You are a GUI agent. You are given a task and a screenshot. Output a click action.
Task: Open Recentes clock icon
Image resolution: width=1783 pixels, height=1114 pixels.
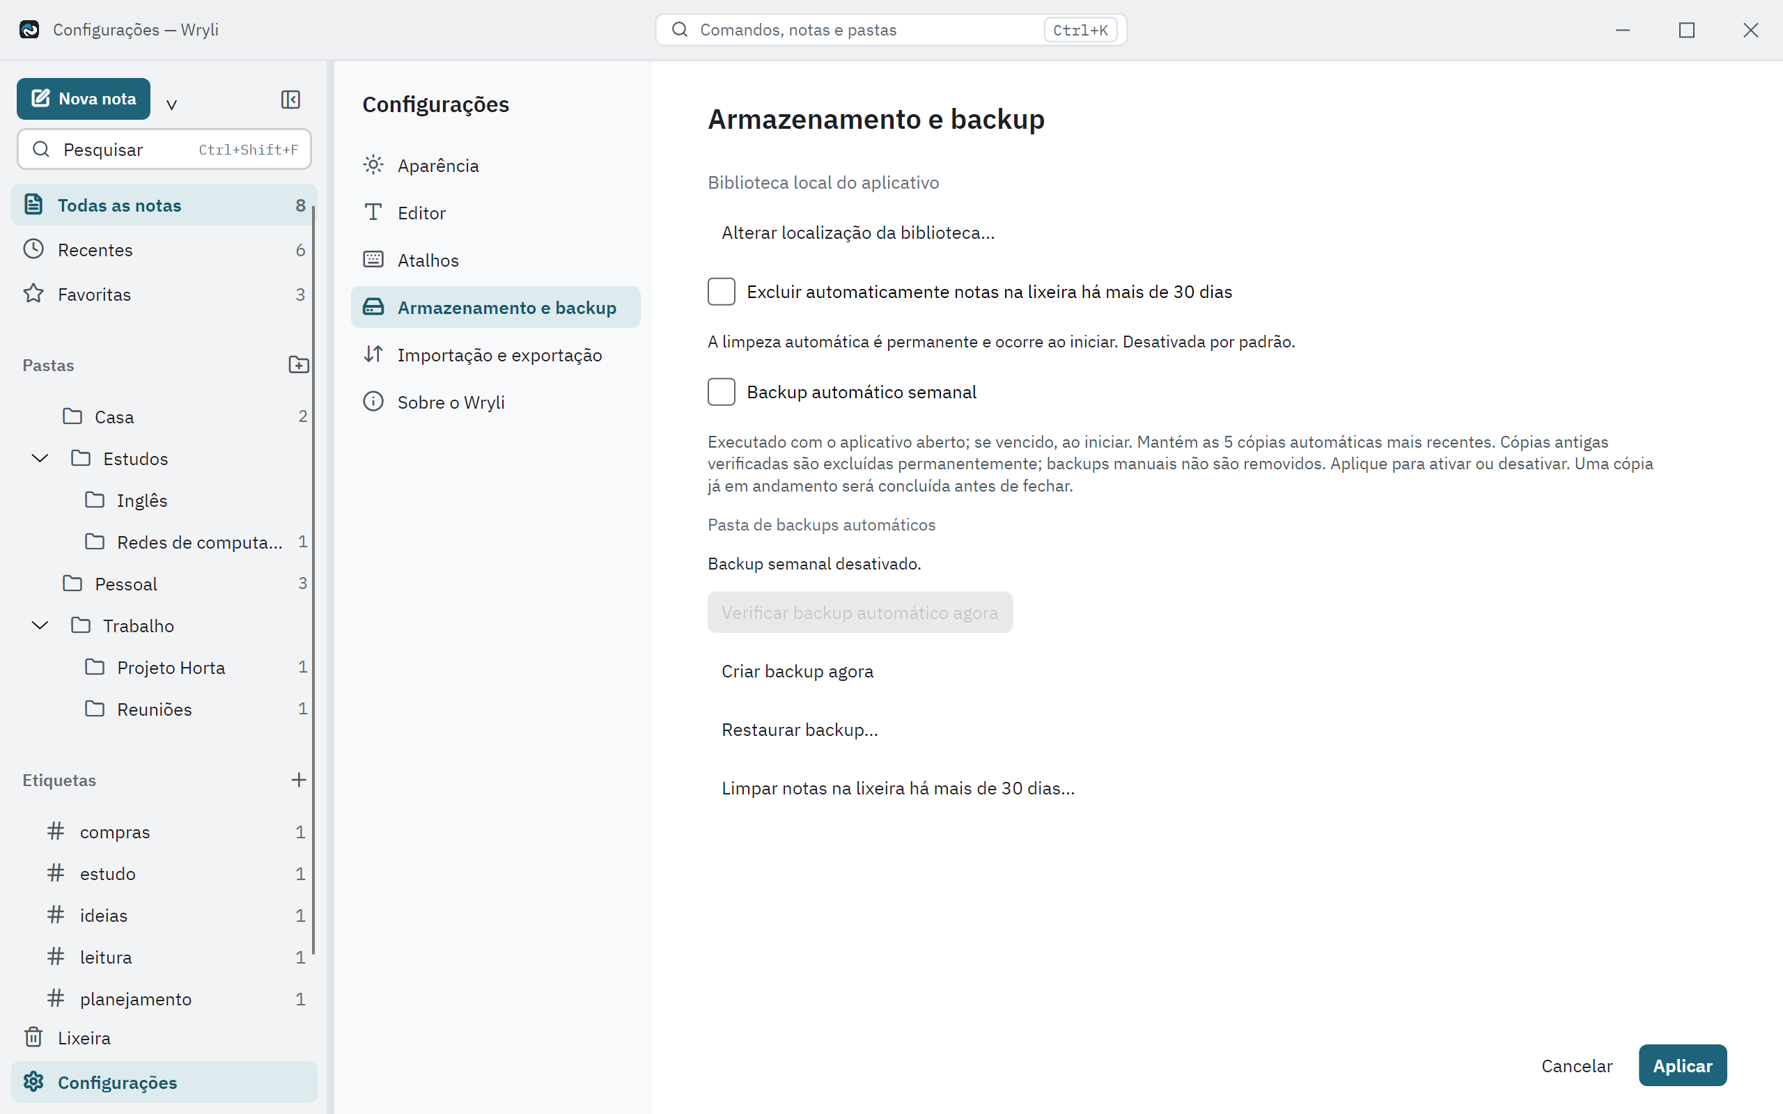pos(33,249)
